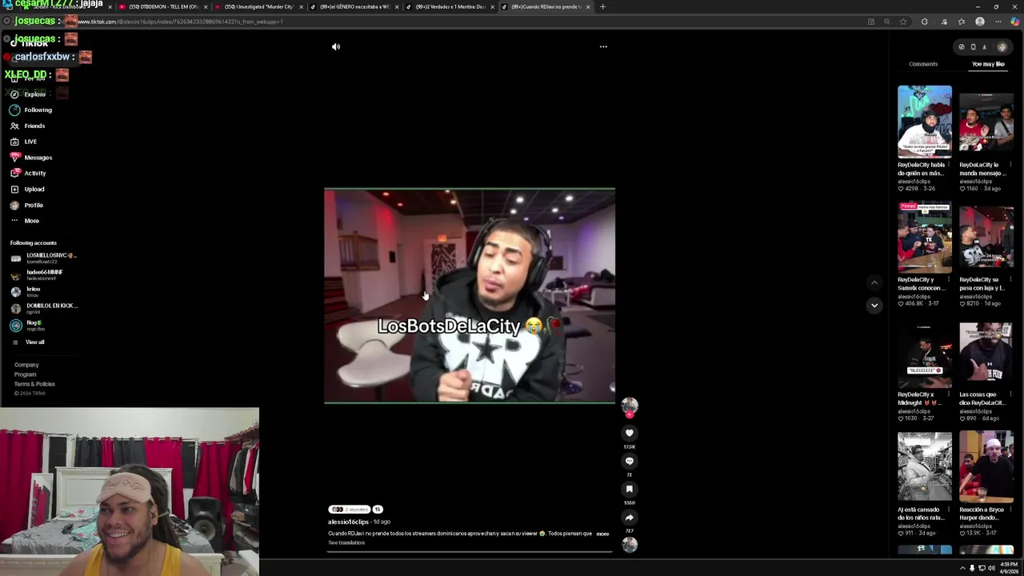The image size is (1024, 576).
Task: Click the browser address bar URL
Action: click(x=180, y=22)
